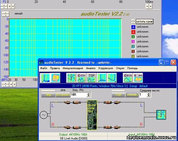The height and width of the screenshot is (141, 178).
Task: Open the Коррекция menu
Action: 106,68
